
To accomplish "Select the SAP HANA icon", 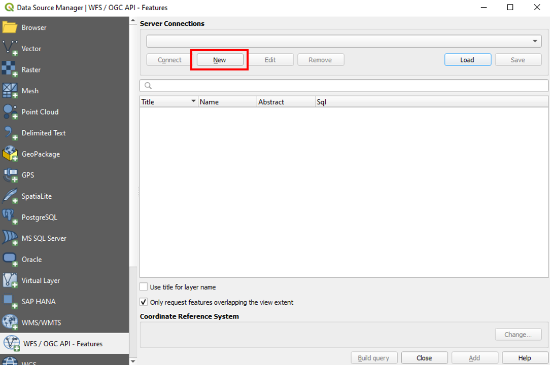I will 10,301.
